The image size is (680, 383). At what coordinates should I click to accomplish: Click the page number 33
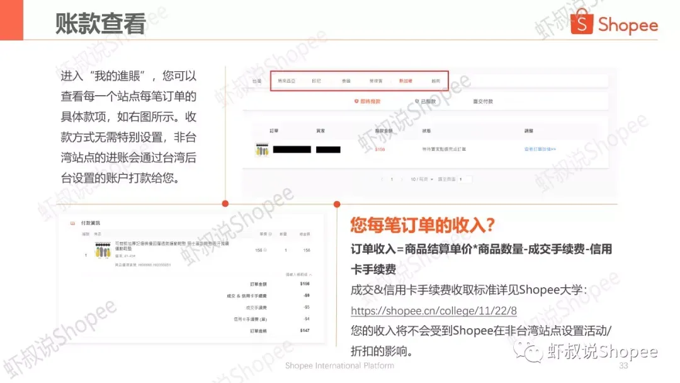(623, 365)
